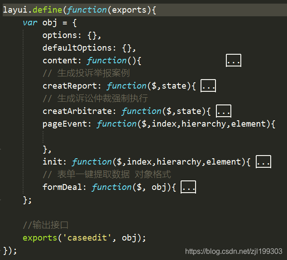
Task: Expand folded creatReport function body
Action: (208, 86)
